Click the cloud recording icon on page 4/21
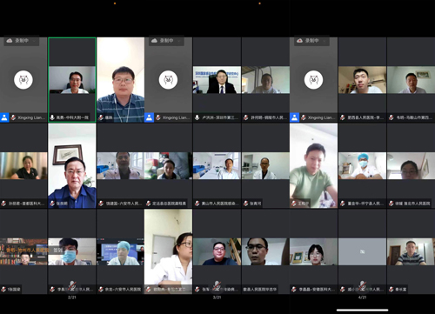The height and width of the screenshot is (314, 435). coord(299,40)
